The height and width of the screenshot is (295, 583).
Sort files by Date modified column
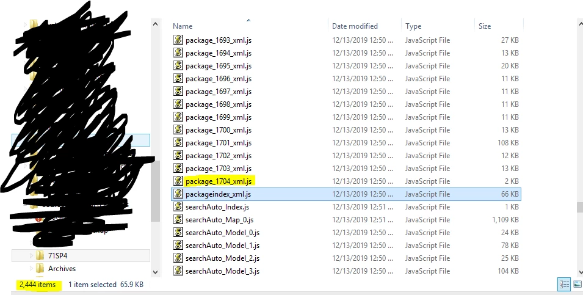pos(355,26)
